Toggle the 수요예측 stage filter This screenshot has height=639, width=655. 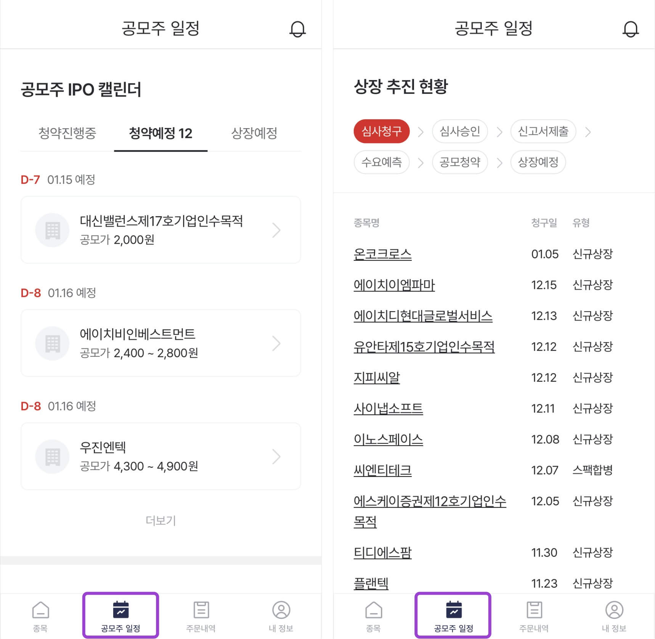[x=382, y=162]
